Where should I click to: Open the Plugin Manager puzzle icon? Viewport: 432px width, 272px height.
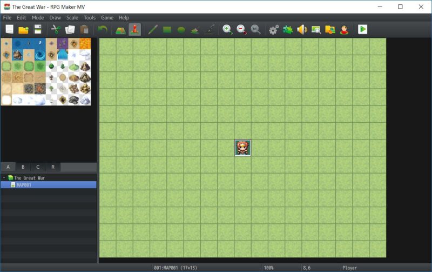(288, 29)
